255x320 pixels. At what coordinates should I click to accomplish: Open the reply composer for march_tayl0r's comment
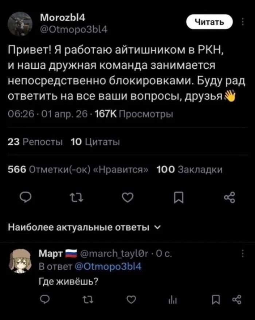coord(45,299)
